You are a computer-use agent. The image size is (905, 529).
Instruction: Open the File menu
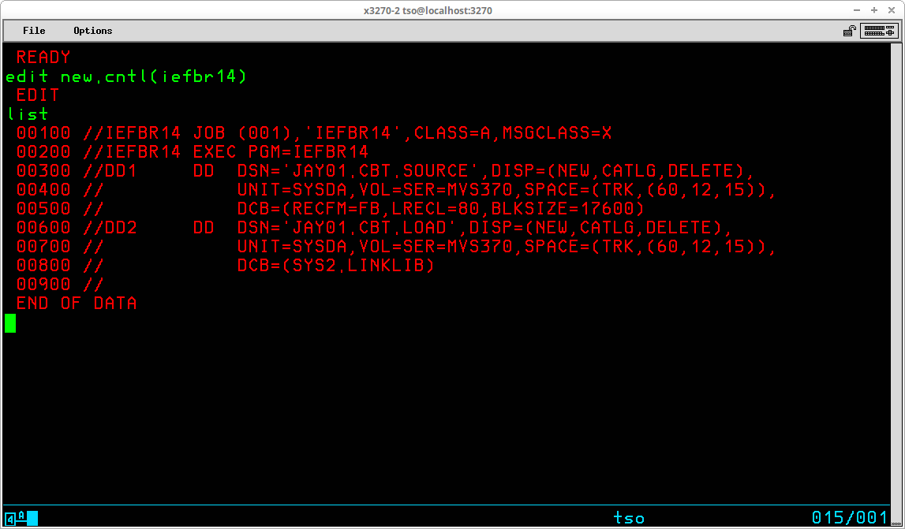tap(34, 31)
